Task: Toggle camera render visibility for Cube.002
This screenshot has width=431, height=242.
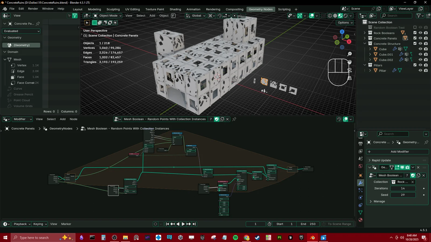Action: click(x=426, y=60)
